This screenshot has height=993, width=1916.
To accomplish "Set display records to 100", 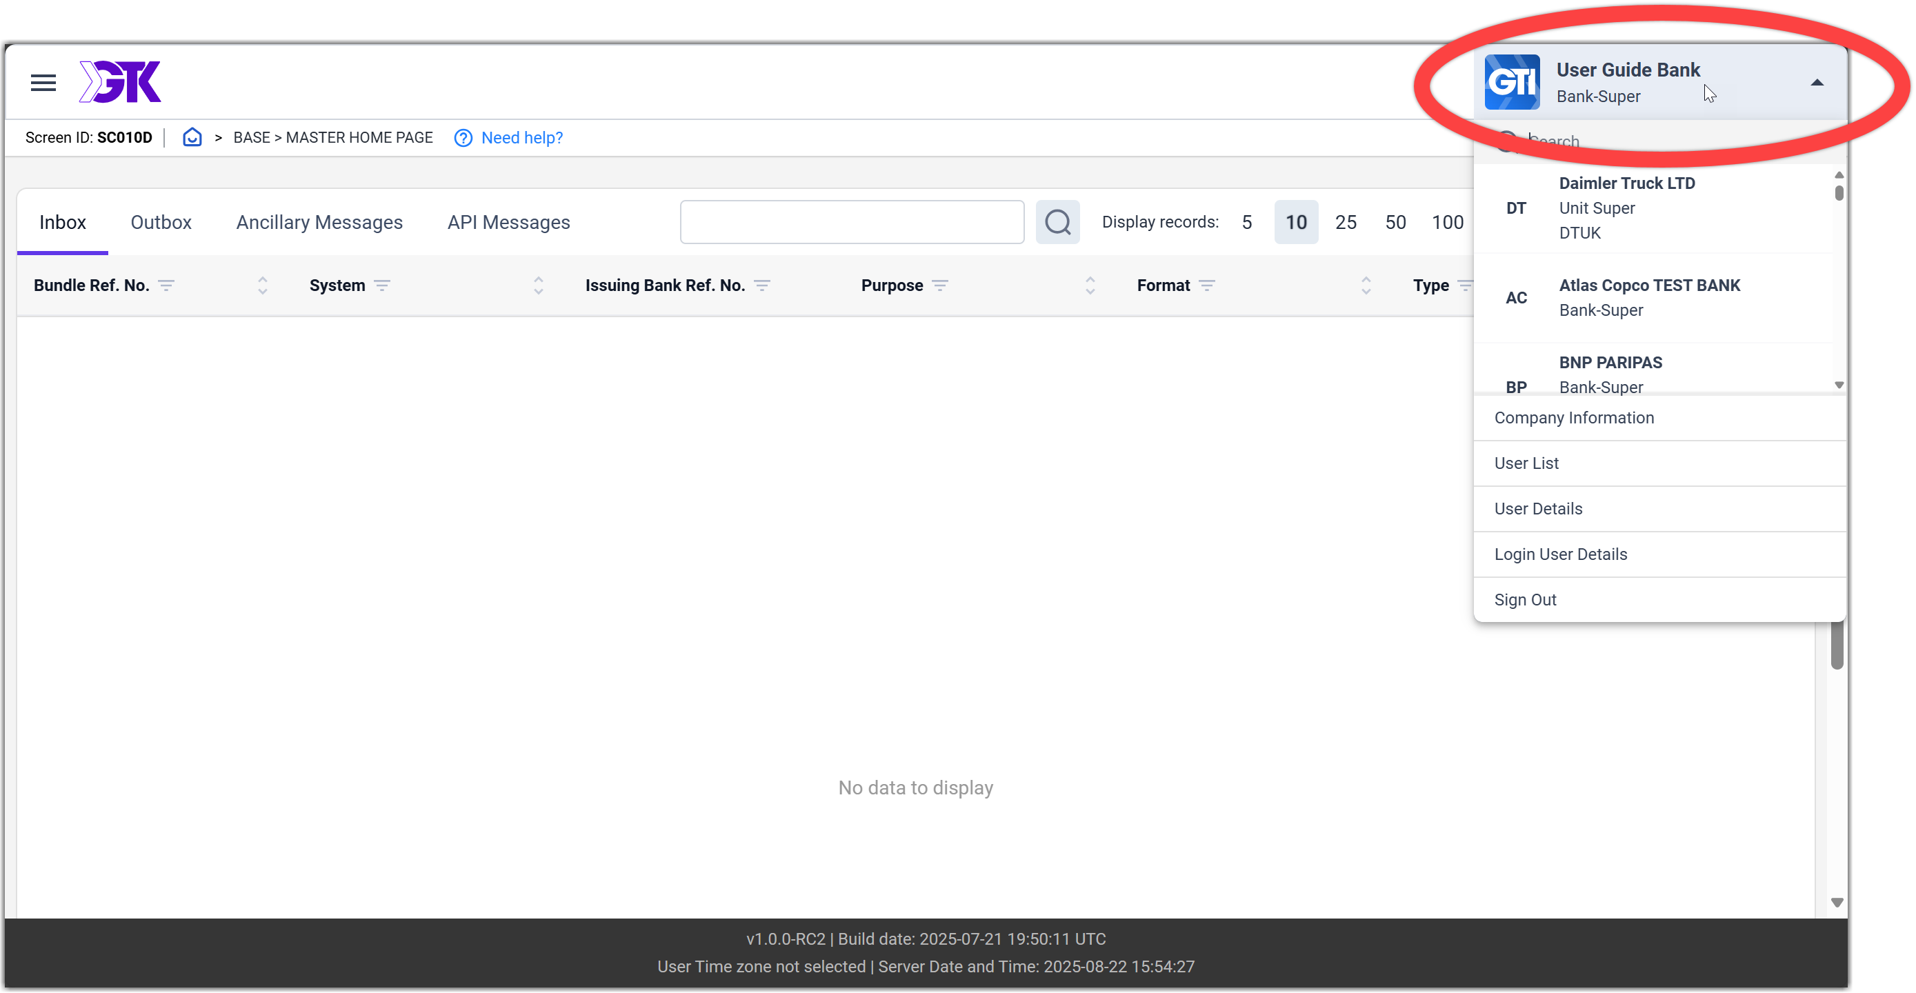I will (1448, 223).
